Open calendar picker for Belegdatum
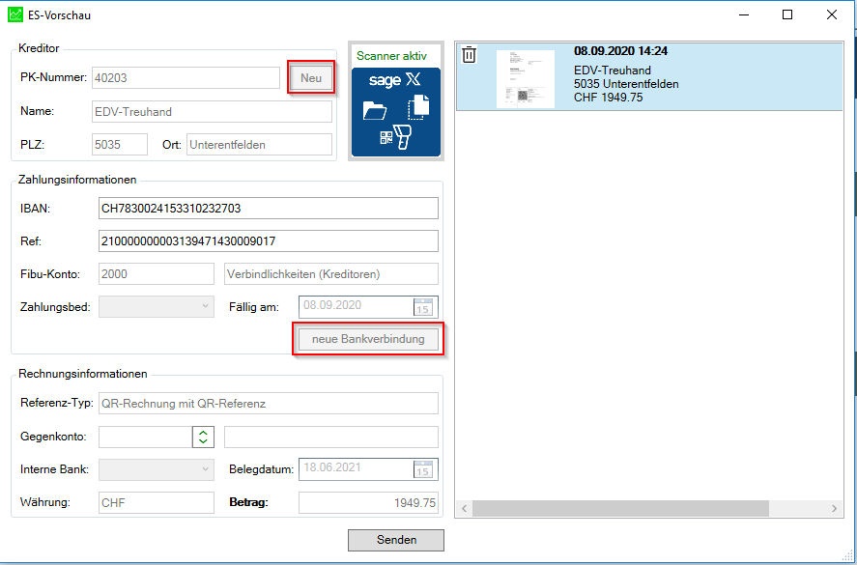This screenshot has width=857, height=565. pos(423,469)
